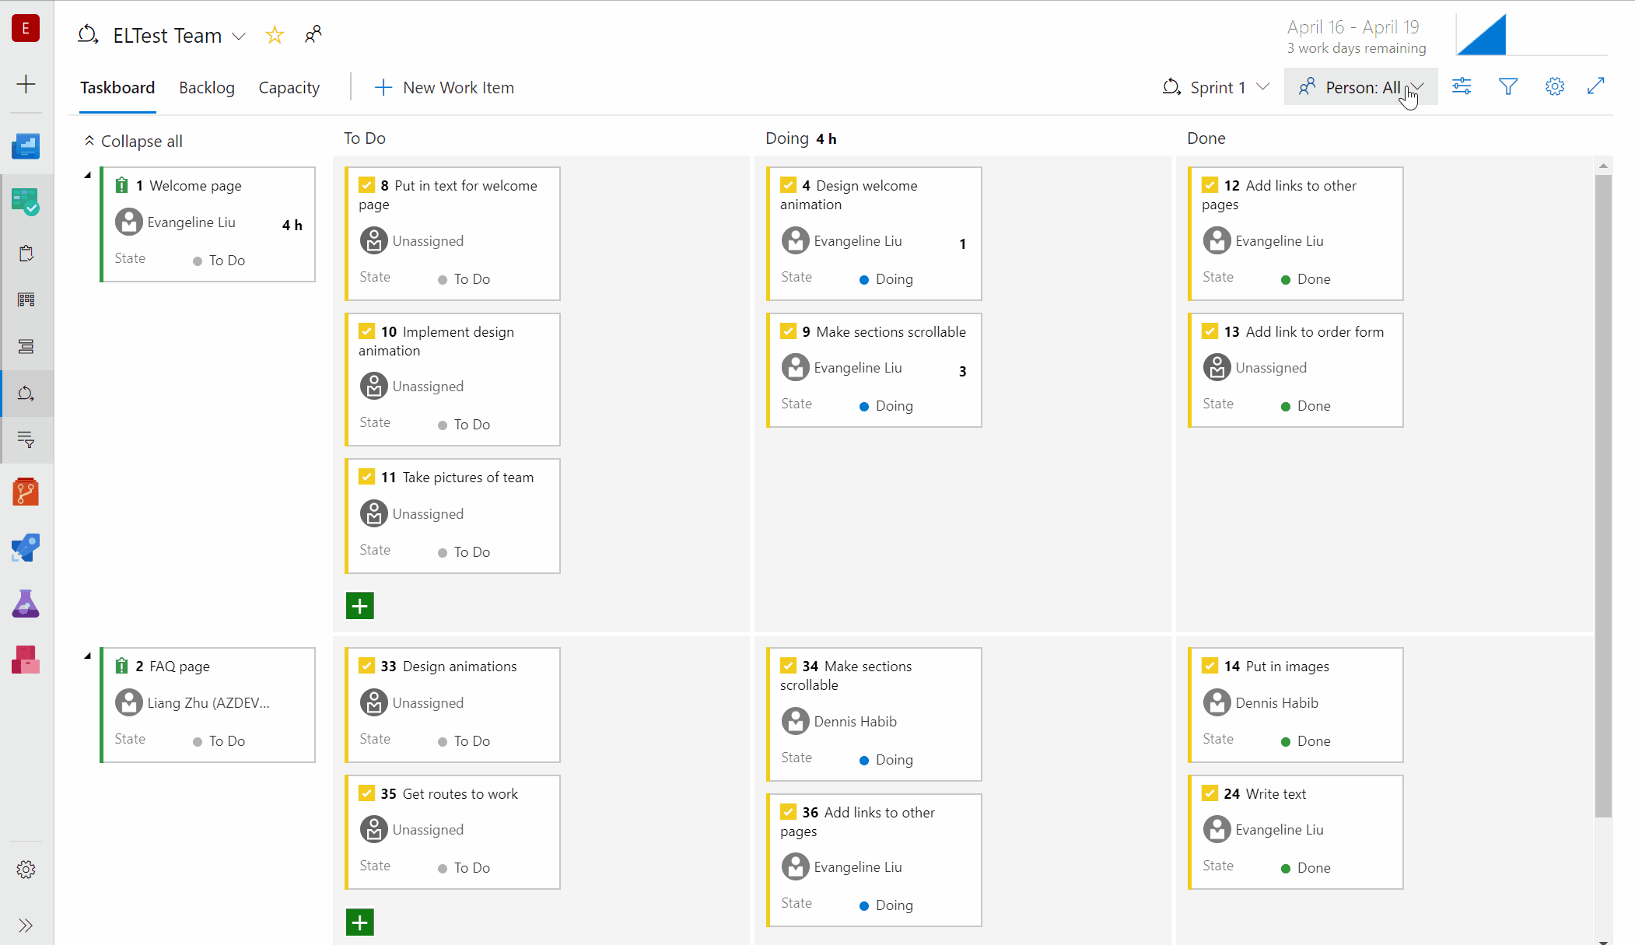
Task: Open the Boards icon in the sidebar
Action: [x=26, y=201]
